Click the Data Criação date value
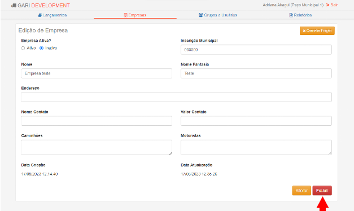The width and height of the screenshot is (354, 211). coord(40,174)
